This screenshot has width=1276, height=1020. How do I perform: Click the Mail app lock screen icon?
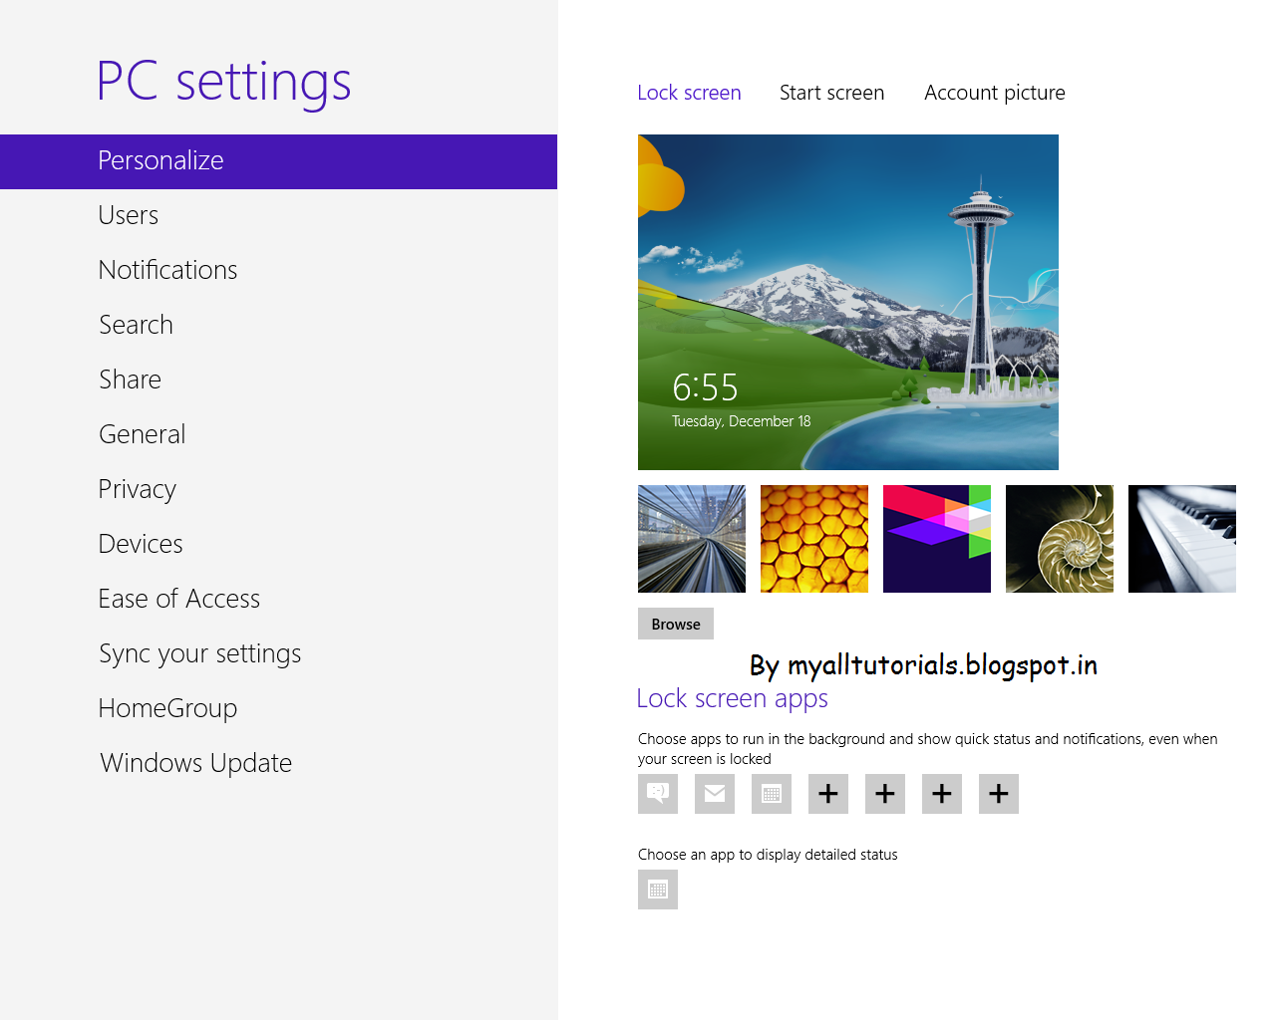(x=714, y=794)
